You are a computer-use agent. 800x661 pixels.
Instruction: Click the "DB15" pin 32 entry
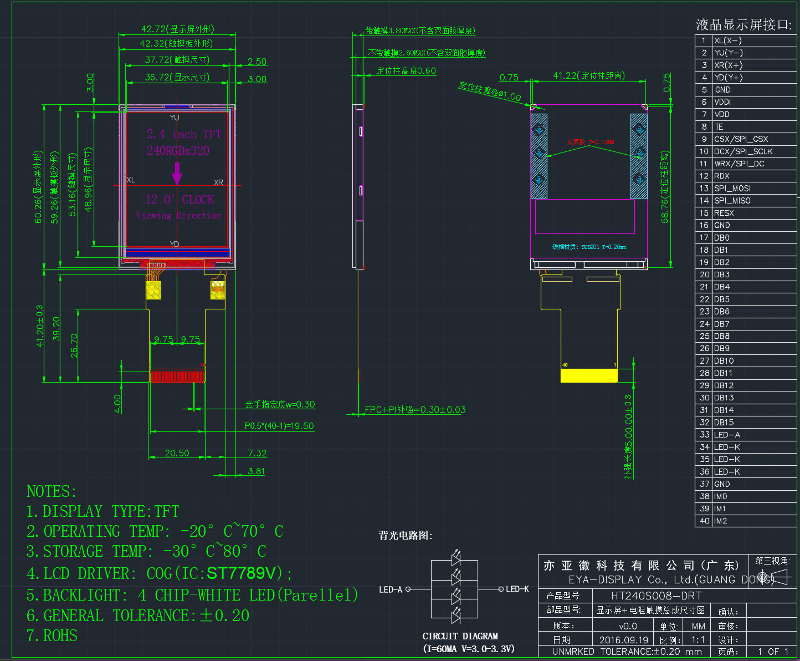tap(724, 423)
